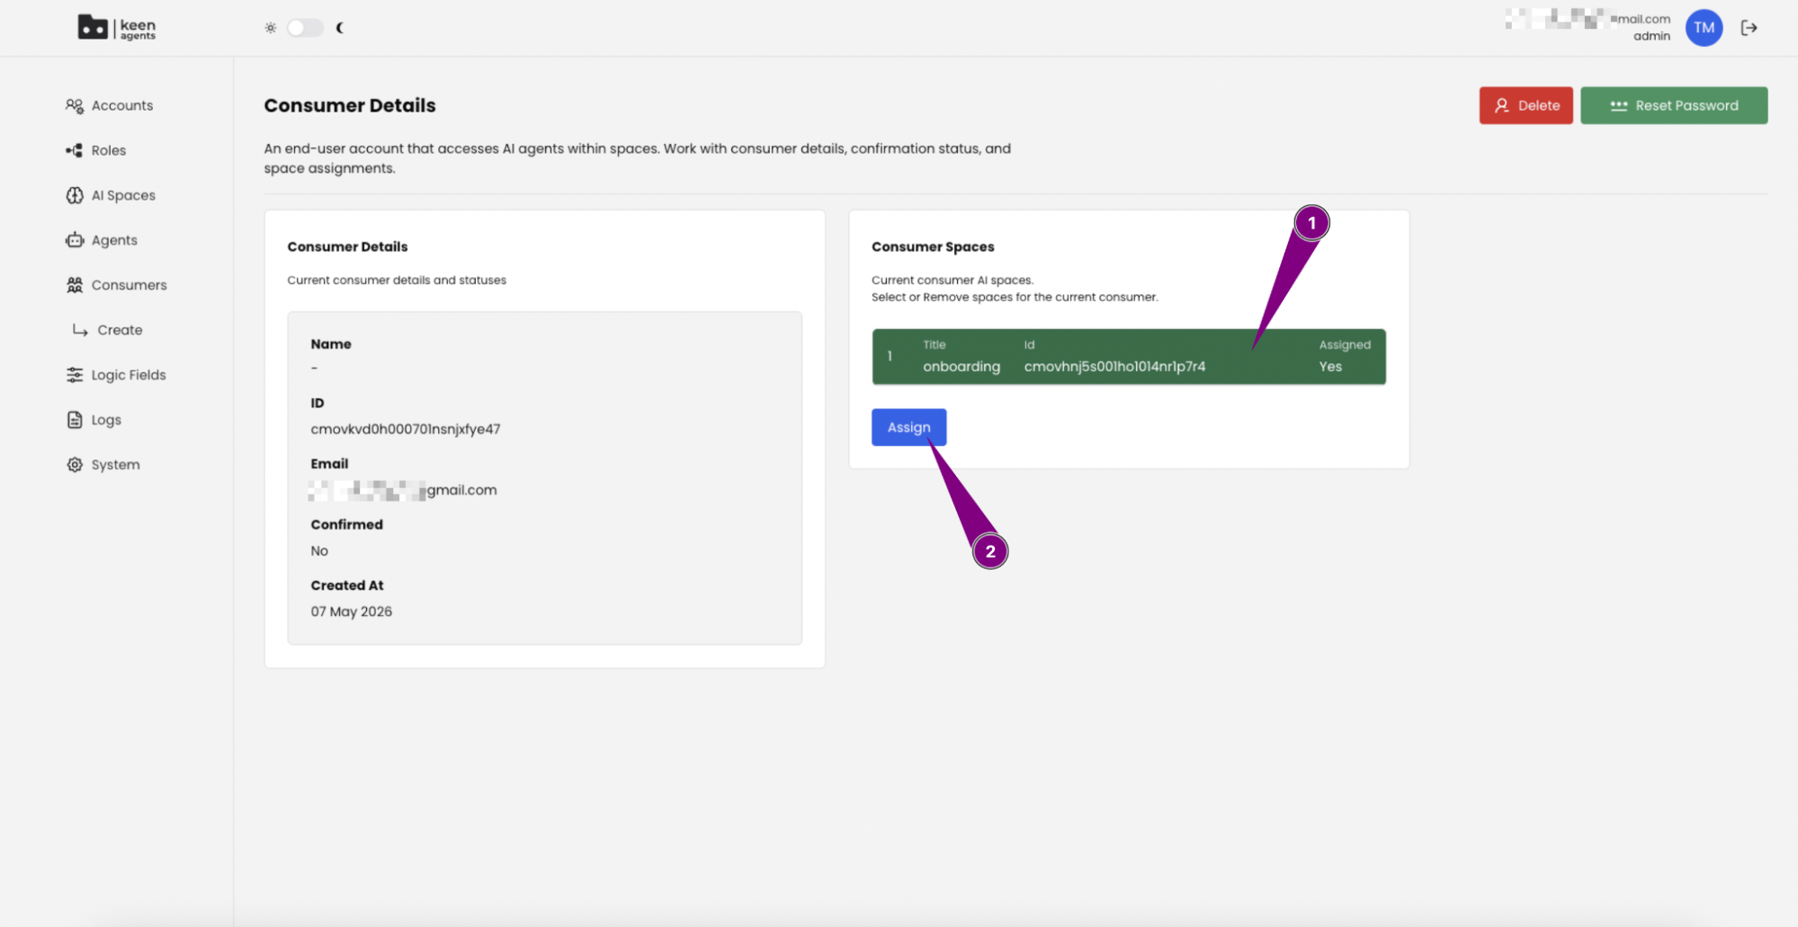
Task: Navigate to AI Spaces
Action: (123, 195)
